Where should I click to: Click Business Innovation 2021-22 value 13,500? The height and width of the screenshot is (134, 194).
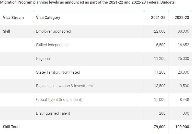(160, 86)
